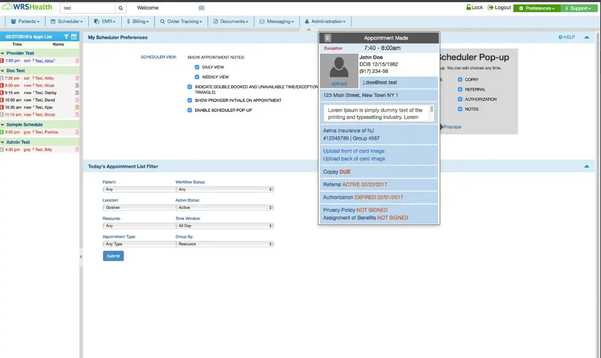Click the search magnifier icon button
This screenshot has height=358, width=601.
point(121,8)
